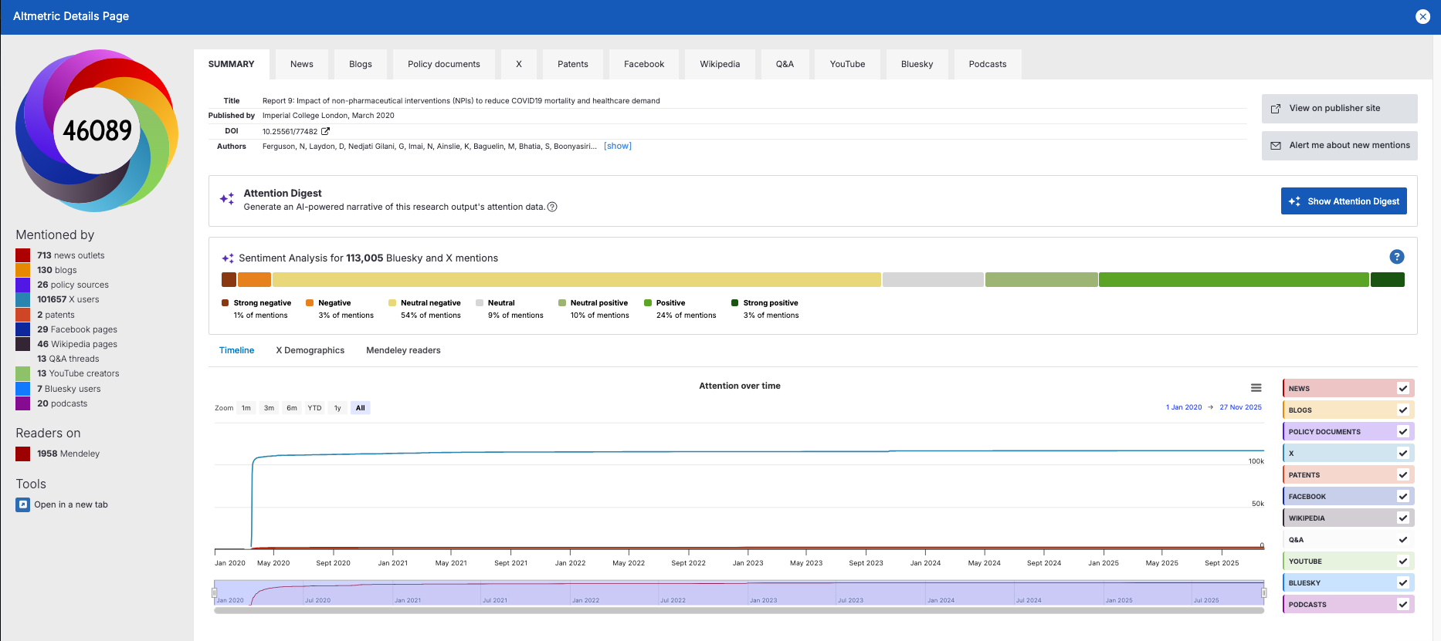This screenshot has width=1441, height=641.
Task: Toggle the Wikipedia series checkbox
Action: (1402, 518)
